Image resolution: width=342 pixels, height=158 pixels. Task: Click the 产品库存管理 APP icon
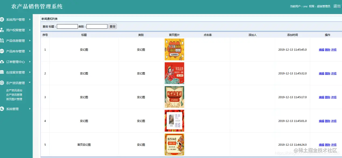[x=2, y=51]
